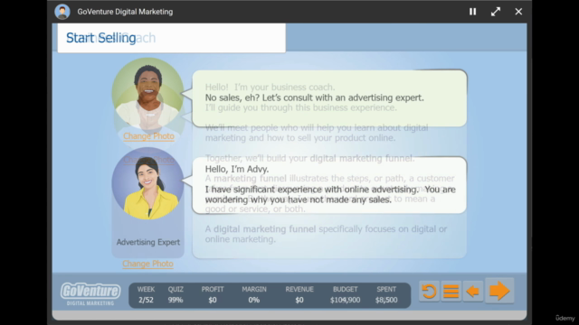Click the GoVenture Digital Marketing logo
Viewport: 579px width, 325px height.
point(90,293)
